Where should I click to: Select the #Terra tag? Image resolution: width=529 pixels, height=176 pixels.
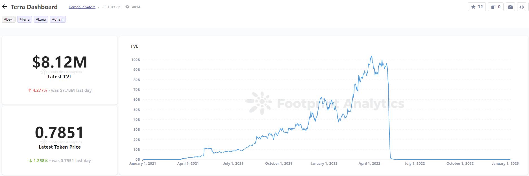pos(25,19)
